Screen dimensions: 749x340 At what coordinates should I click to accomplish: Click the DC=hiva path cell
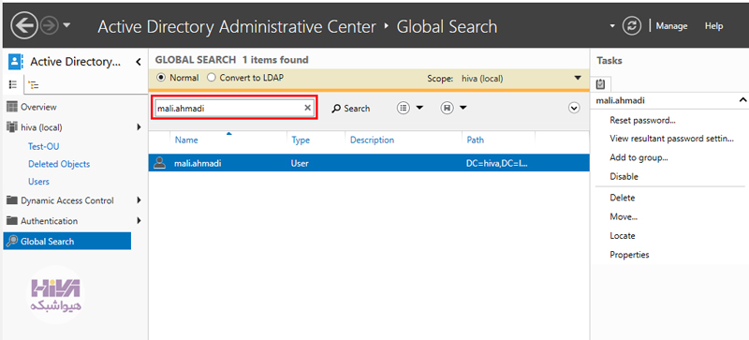point(497,164)
